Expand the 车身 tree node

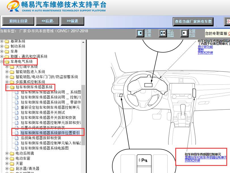point(2,52)
